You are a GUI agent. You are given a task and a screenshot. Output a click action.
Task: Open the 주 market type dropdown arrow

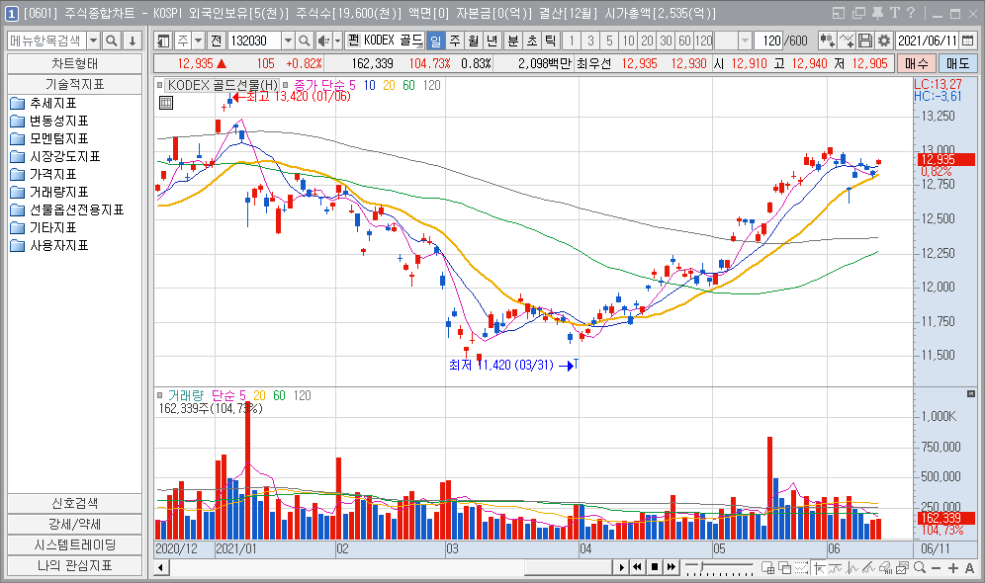point(198,41)
